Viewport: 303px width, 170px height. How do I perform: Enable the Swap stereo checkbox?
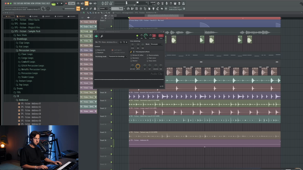[148, 61]
